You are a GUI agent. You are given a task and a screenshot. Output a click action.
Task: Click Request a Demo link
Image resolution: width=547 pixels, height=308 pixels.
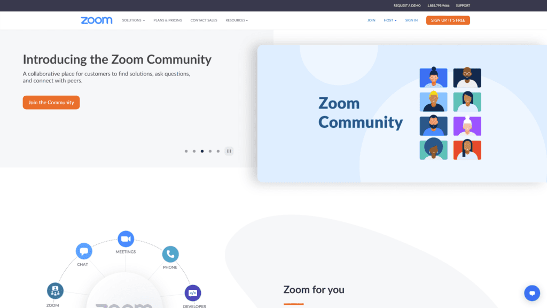pos(407,5)
